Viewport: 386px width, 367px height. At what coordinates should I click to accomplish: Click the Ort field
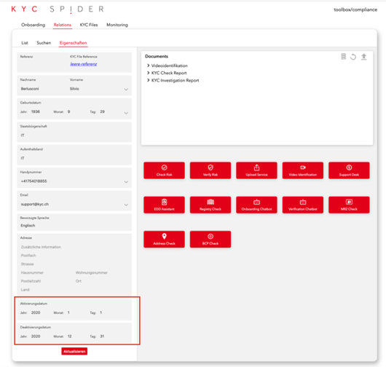pyautogui.click(x=79, y=281)
